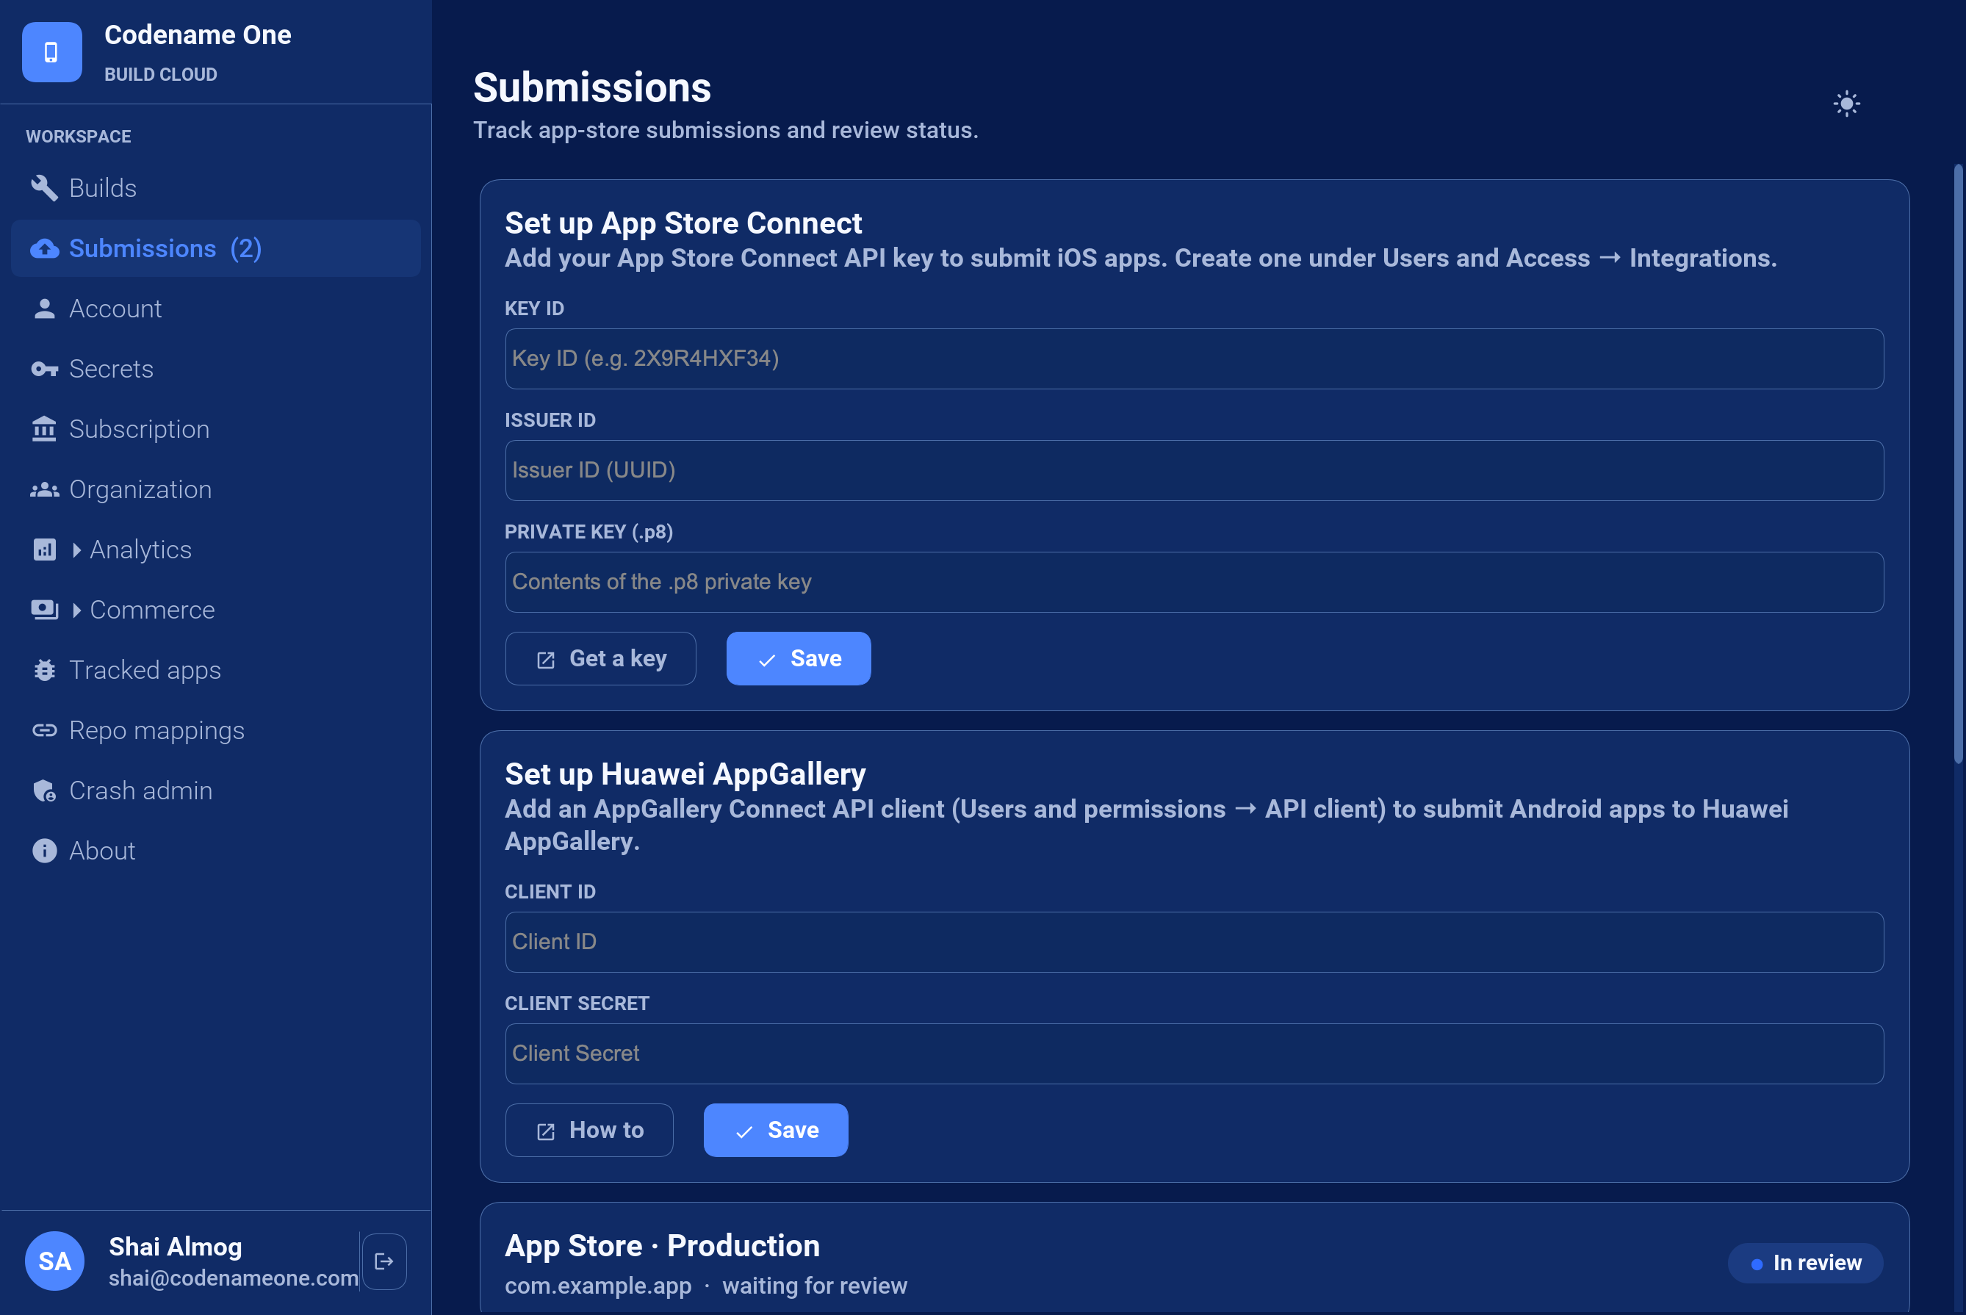
Task: Click the Secrets key icon
Action: [x=45, y=369]
